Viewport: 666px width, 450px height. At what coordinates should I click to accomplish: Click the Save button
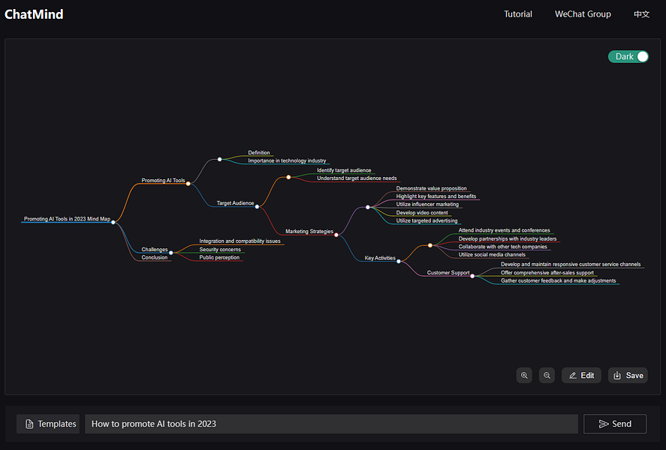point(628,375)
